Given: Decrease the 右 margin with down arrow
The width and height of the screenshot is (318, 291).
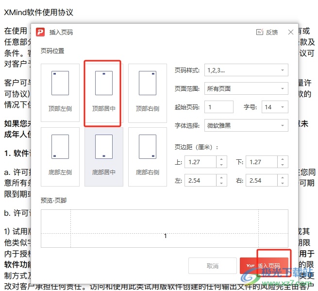Looking at the screenshot, I should point(283,183).
